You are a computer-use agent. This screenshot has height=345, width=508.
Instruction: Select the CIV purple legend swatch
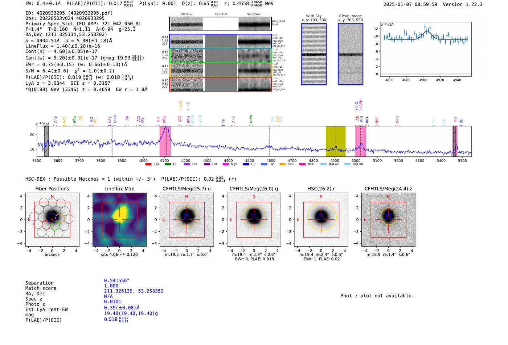187,164
